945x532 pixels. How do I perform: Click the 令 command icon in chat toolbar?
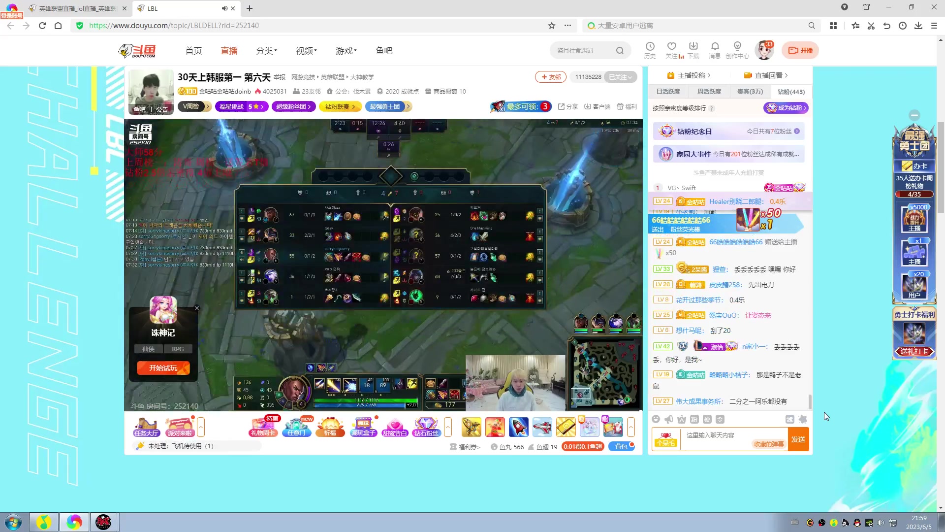(x=720, y=419)
